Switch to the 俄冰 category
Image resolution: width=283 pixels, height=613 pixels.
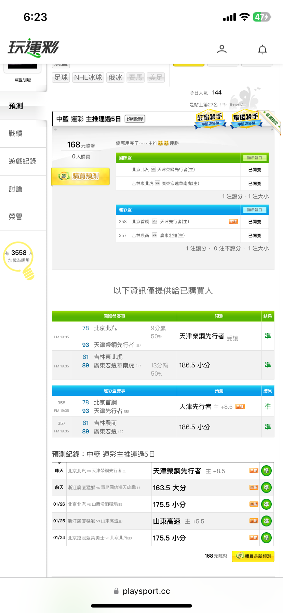coord(115,77)
